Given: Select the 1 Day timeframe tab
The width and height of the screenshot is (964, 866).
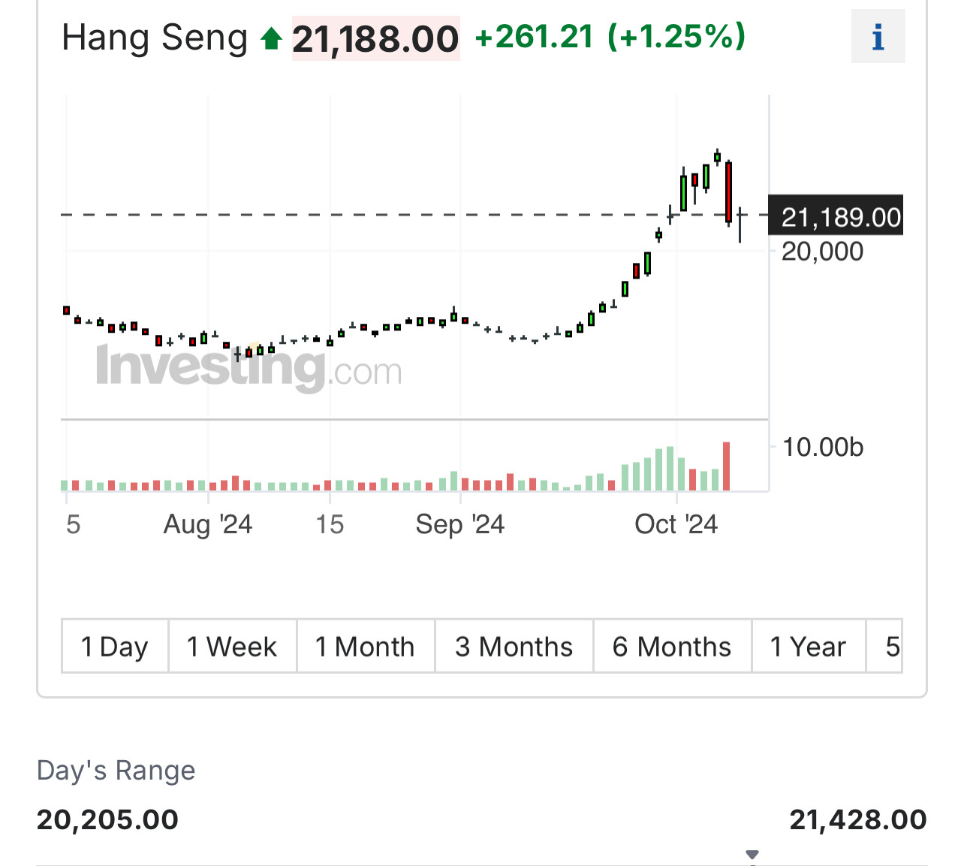Looking at the screenshot, I should coord(115,646).
